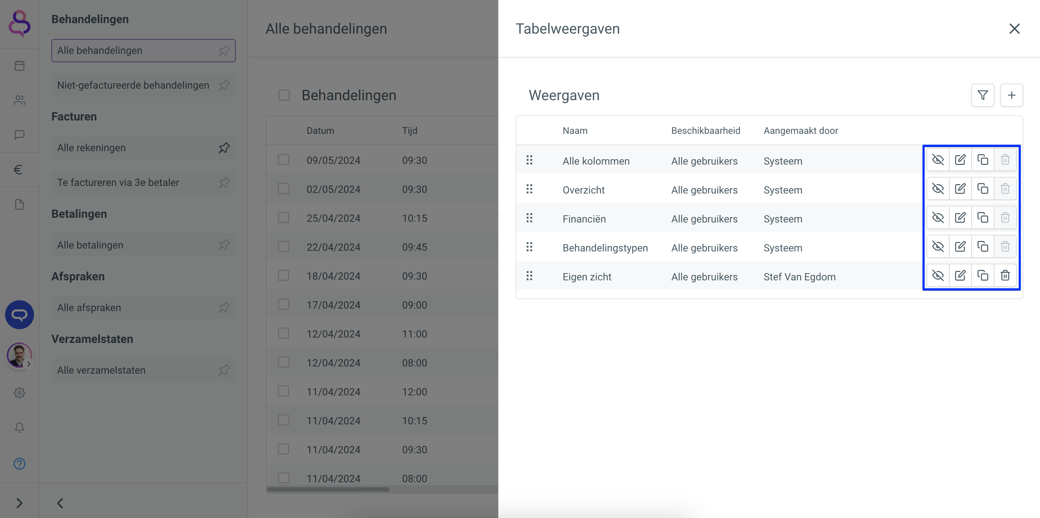
Task: Duplicate the Eigen zicht view
Action: 982,276
